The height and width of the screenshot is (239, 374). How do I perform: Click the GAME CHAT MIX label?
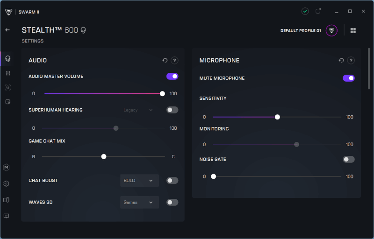tap(47, 141)
